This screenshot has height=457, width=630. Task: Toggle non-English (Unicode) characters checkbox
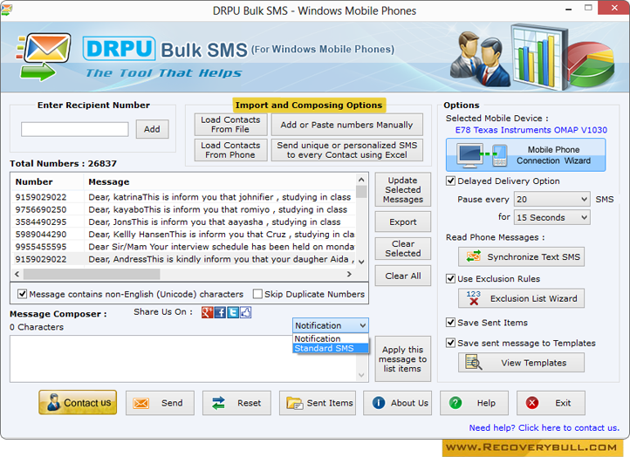[22, 294]
